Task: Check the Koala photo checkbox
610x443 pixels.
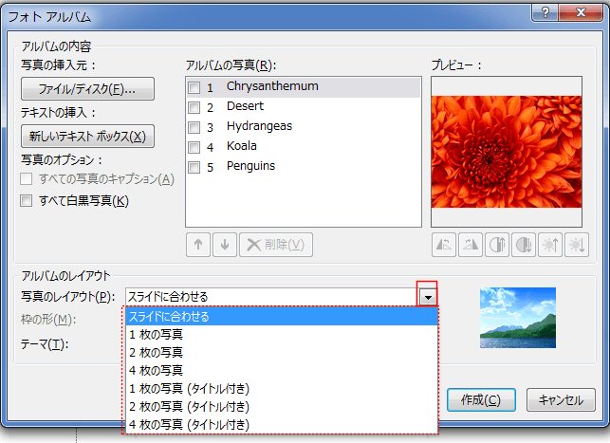Action: [x=194, y=147]
